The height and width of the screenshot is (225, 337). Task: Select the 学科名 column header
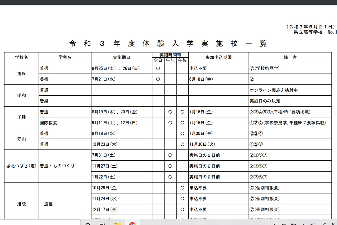coord(65,57)
